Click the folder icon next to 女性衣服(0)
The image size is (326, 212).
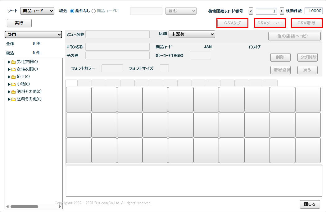point(14,69)
